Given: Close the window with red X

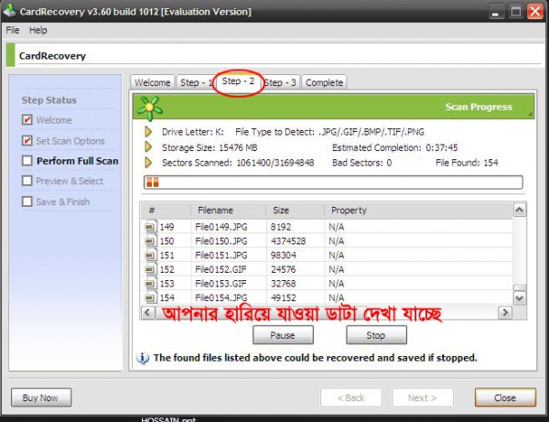Looking at the screenshot, I should (535, 12).
